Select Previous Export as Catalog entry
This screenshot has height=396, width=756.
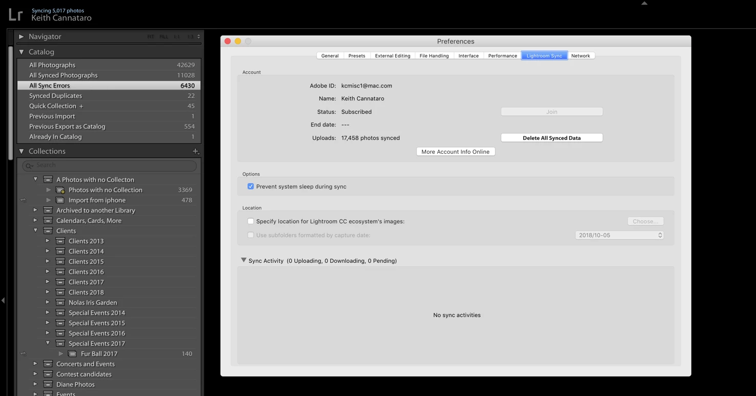[x=109, y=127]
